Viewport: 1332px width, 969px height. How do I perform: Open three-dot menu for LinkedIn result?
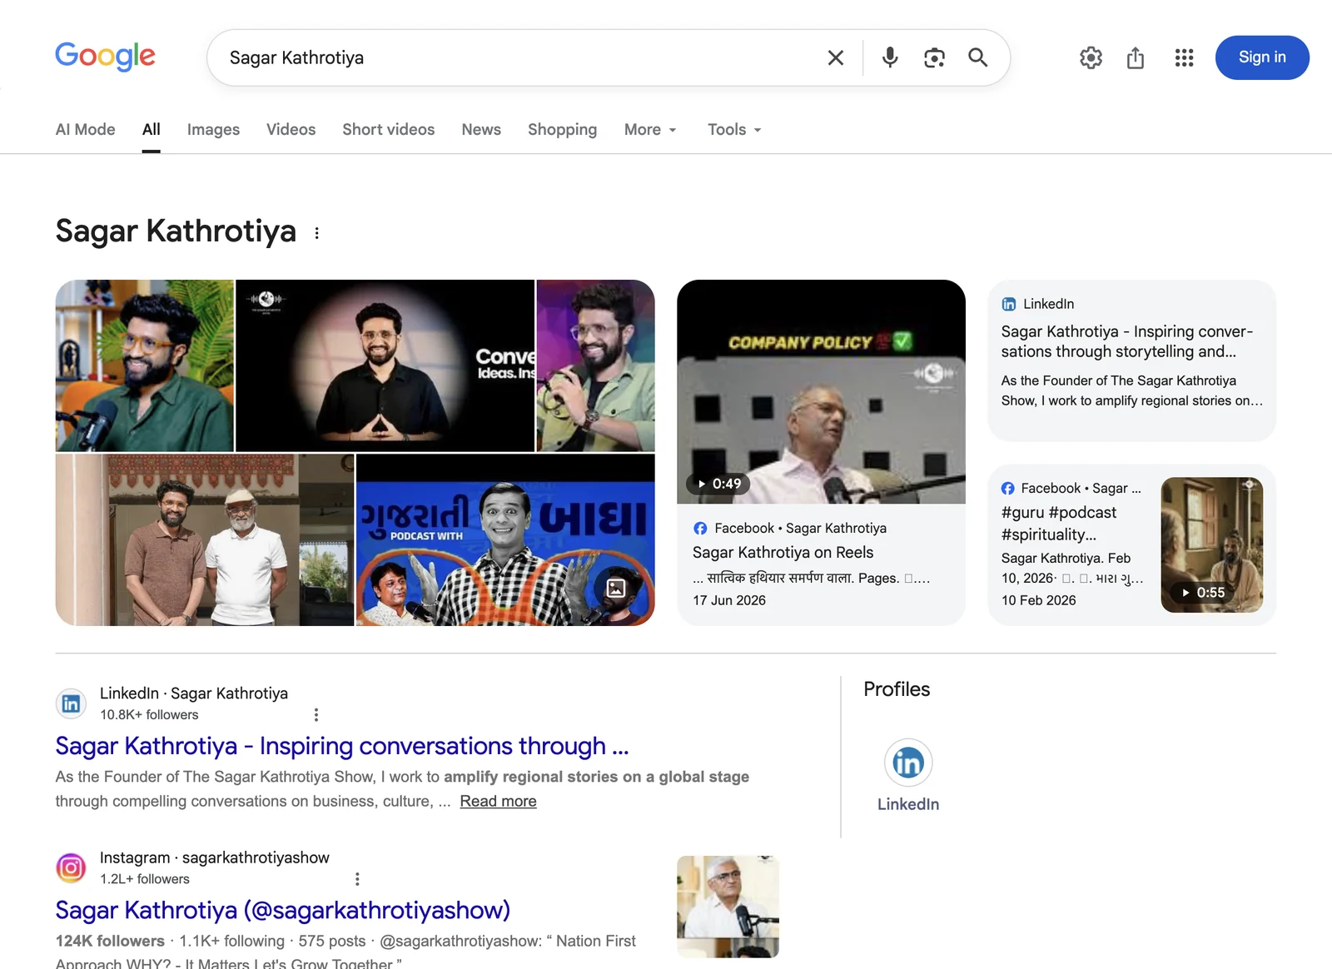pos(316,714)
